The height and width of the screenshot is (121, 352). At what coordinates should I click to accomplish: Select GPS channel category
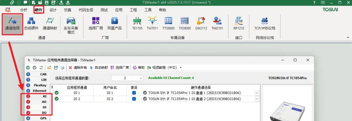[x=37, y=118]
